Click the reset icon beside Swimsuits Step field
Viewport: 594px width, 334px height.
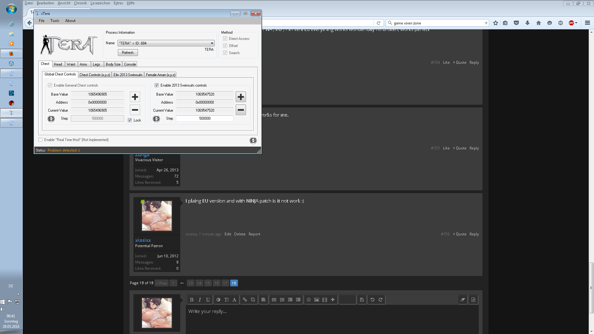click(x=156, y=119)
